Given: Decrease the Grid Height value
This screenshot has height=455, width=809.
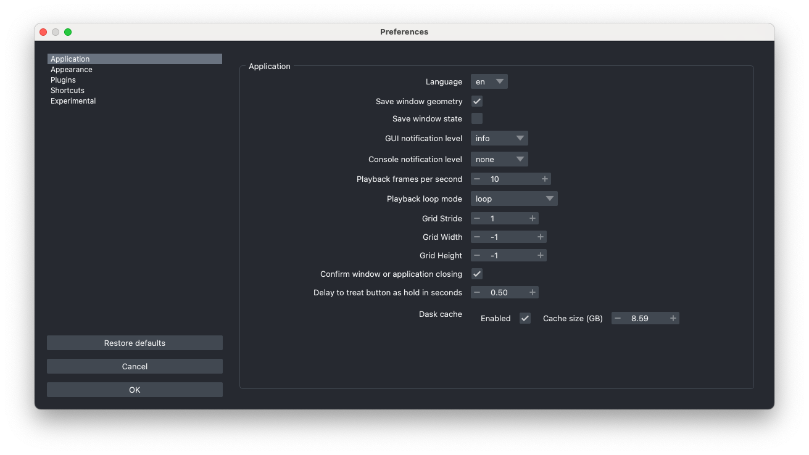Looking at the screenshot, I should point(476,255).
